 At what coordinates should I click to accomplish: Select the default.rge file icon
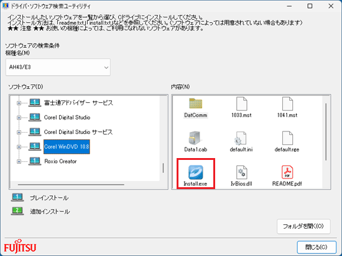coord(287,138)
